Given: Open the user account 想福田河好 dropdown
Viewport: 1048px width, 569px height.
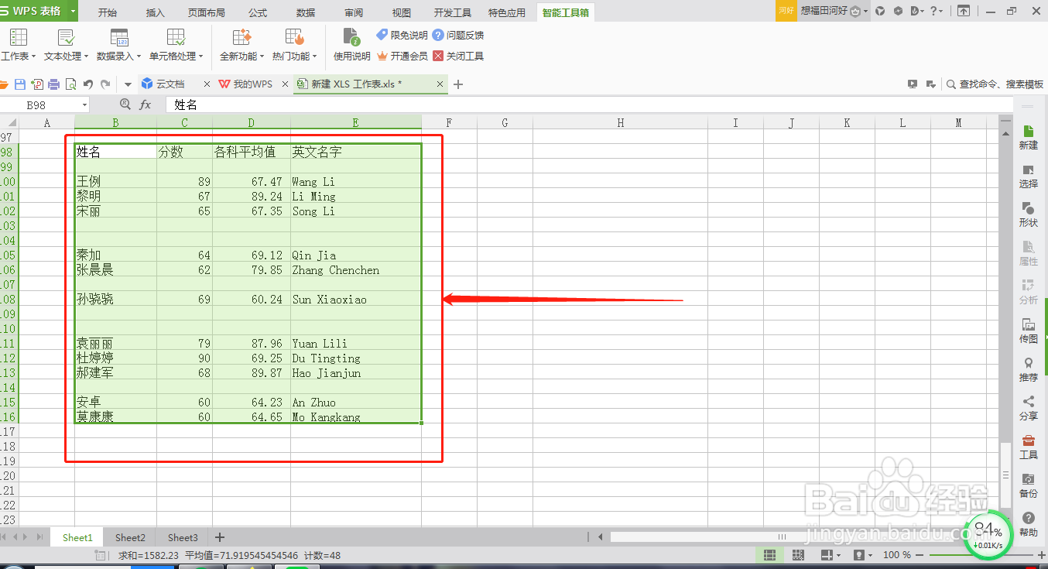Looking at the screenshot, I should (833, 11).
